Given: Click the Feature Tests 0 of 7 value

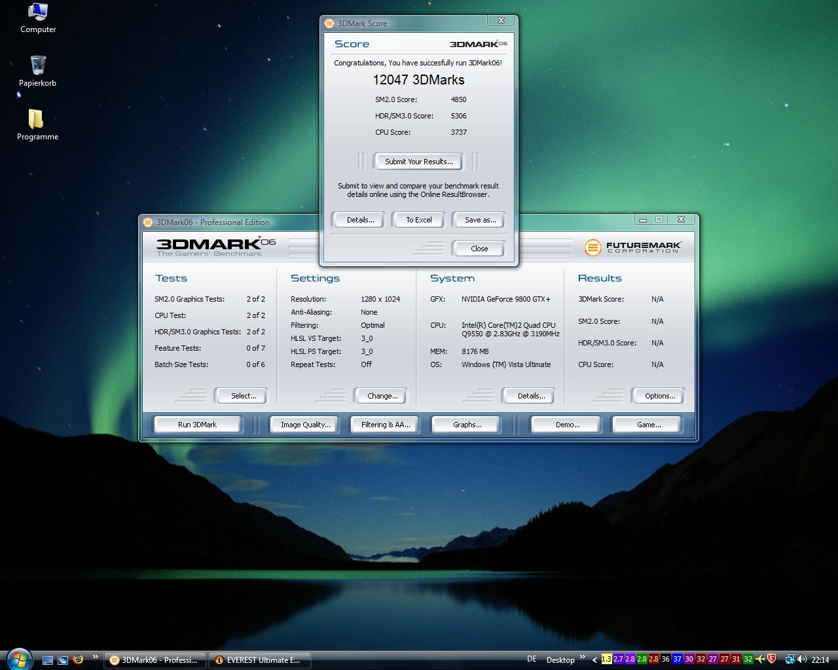Looking at the screenshot, I should (255, 348).
